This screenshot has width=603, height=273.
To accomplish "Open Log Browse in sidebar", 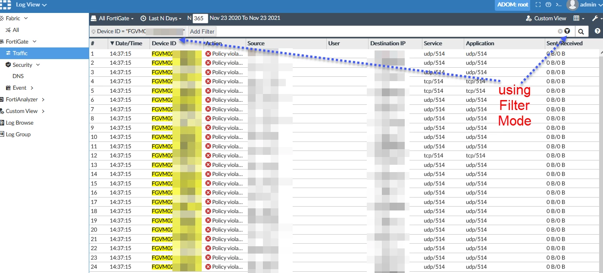I will [19, 123].
